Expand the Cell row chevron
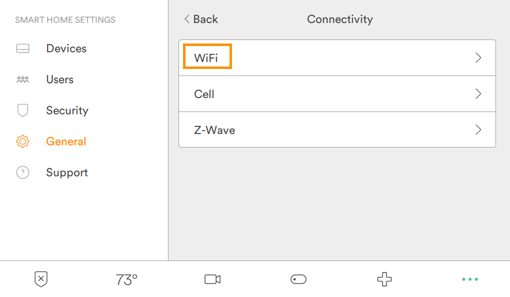510x297 pixels. pyautogui.click(x=478, y=93)
